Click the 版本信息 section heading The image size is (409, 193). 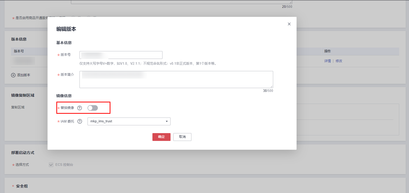[x=19, y=39]
